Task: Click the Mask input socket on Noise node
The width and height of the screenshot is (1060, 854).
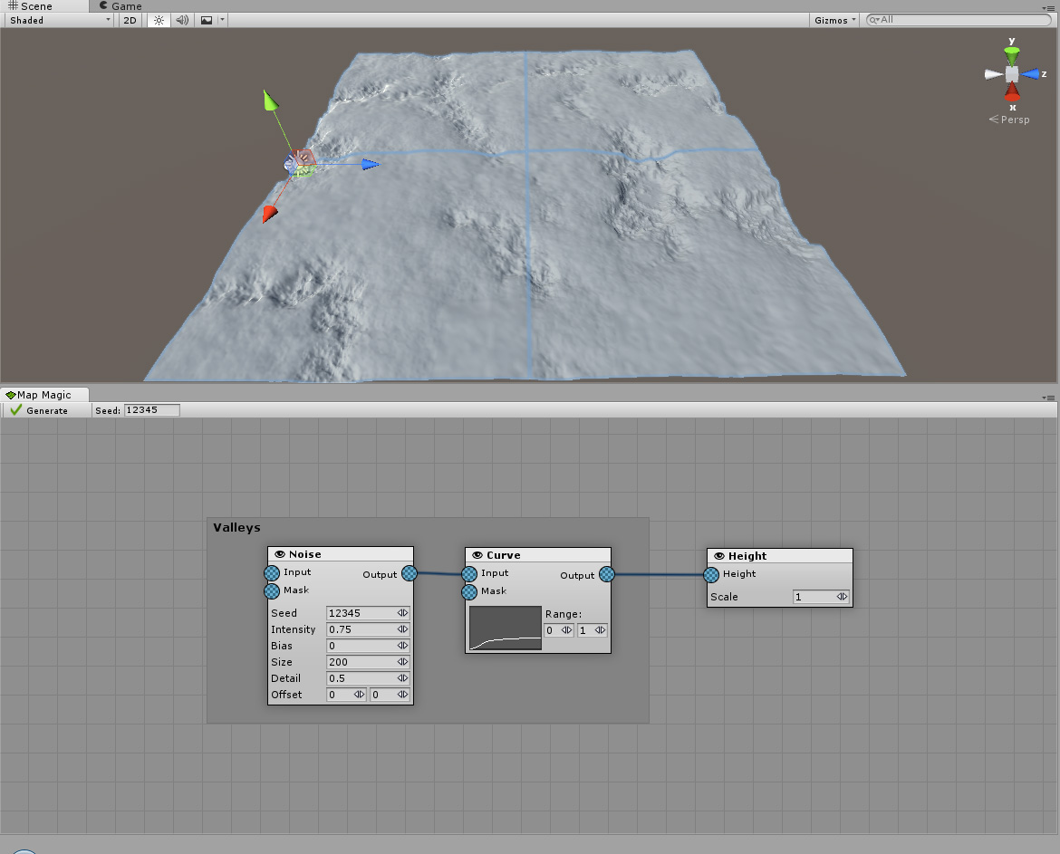Action: point(270,590)
